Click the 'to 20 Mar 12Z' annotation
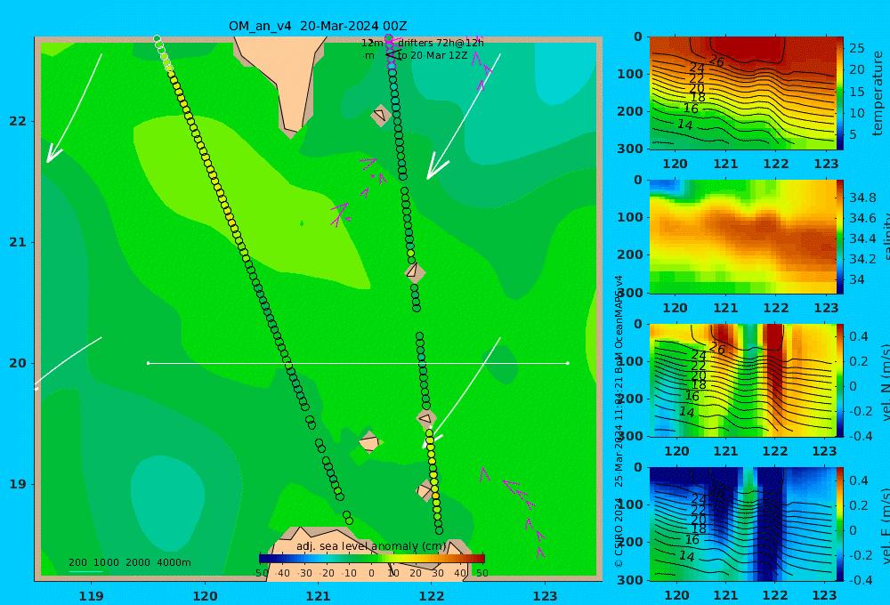The width and height of the screenshot is (890, 605). pos(433,56)
